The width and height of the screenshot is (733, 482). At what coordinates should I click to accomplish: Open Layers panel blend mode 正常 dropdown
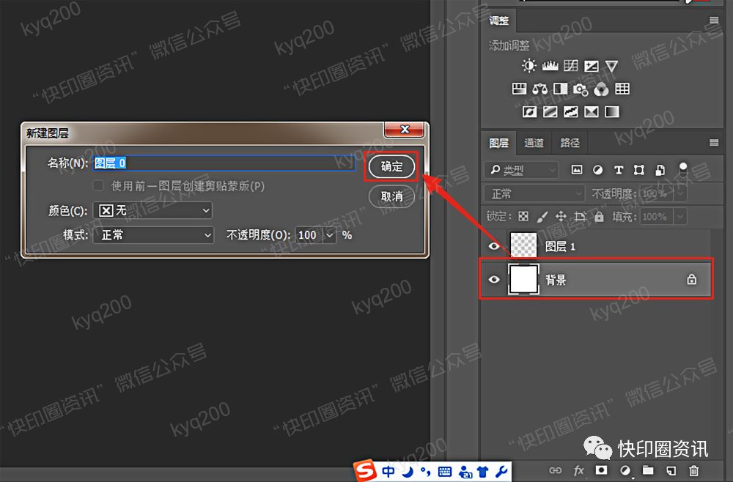pyautogui.click(x=534, y=193)
